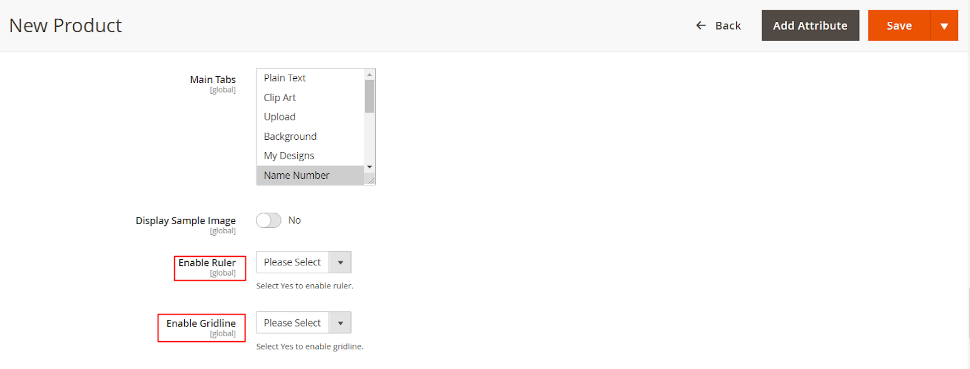
Task: Select Upload in Main Tabs list
Action: pos(279,117)
